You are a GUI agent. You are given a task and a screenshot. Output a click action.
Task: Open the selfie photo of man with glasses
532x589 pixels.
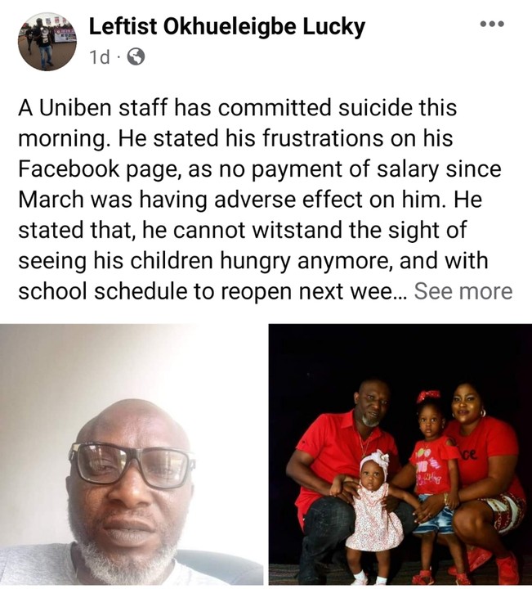click(x=132, y=455)
